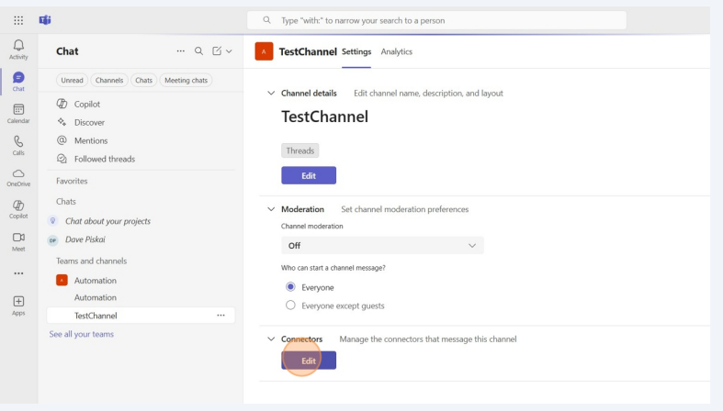723x411 pixels.
Task: Click Edit button under Channel details
Action: point(309,175)
